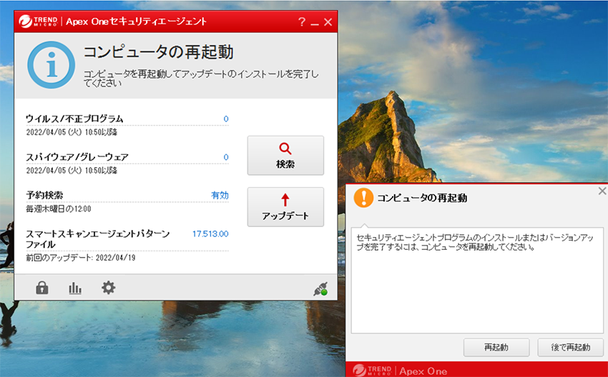Click the restart message text box
Image resolution: width=608 pixels, height=377 pixels.
pos(479,280)
